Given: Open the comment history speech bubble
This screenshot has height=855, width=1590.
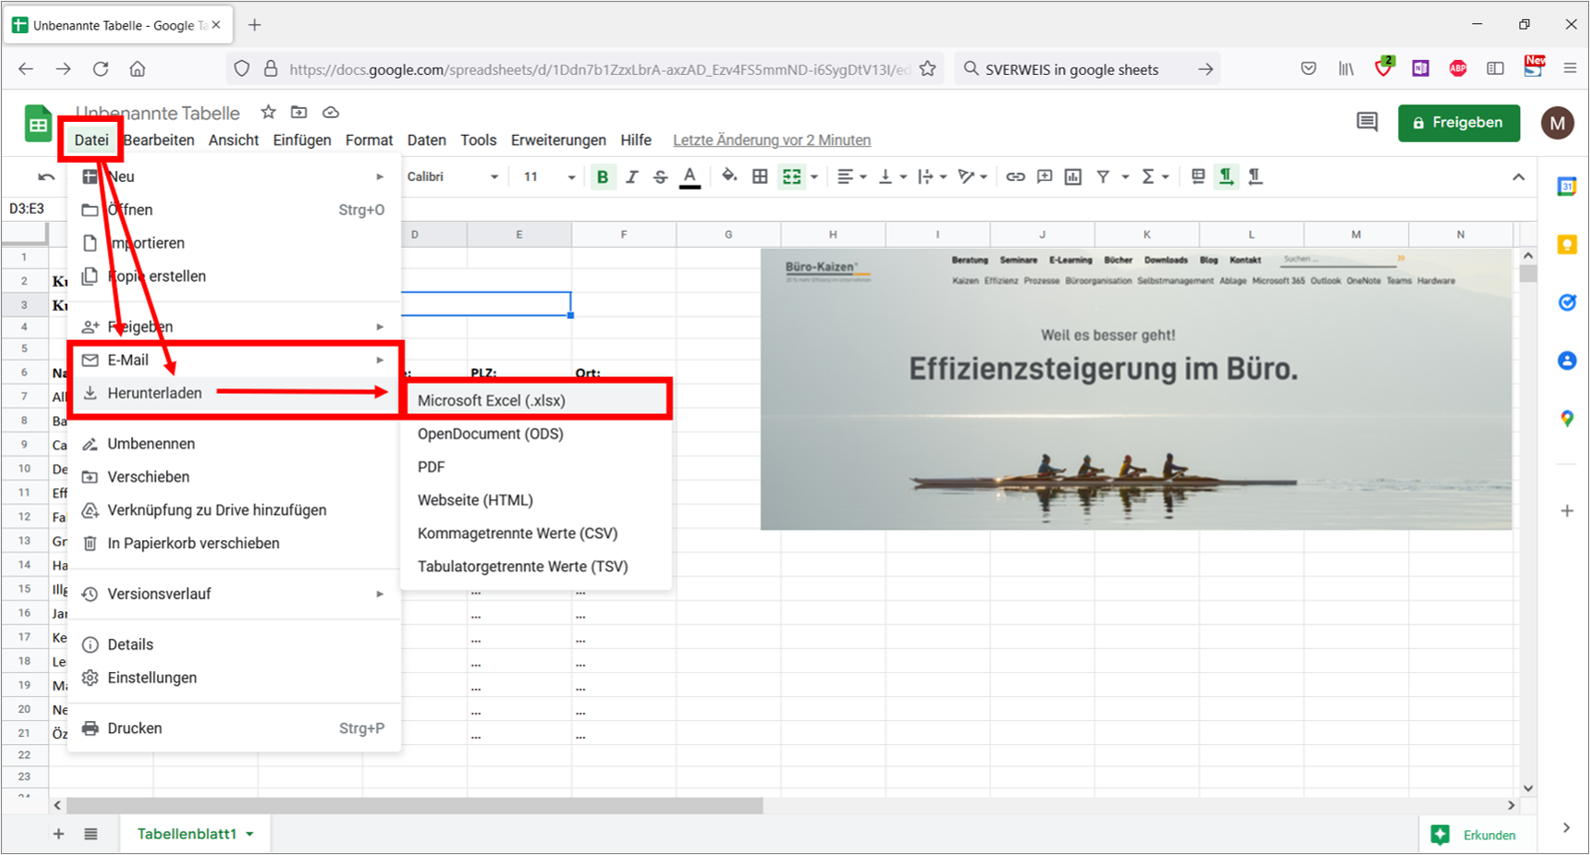Looking at the screenshot, I should tap(1367, 122).
